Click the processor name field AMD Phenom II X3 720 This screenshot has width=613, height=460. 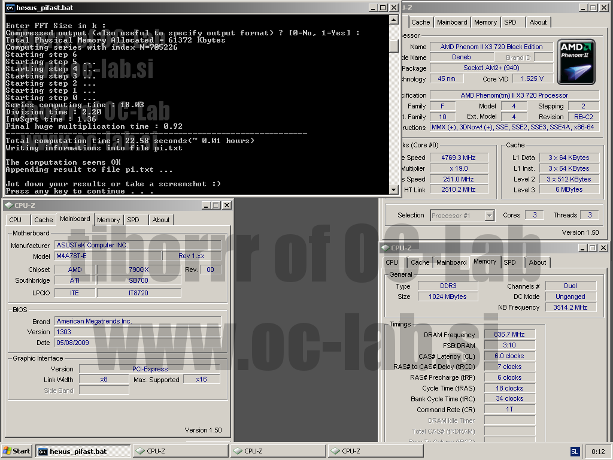tap(491, 47)
